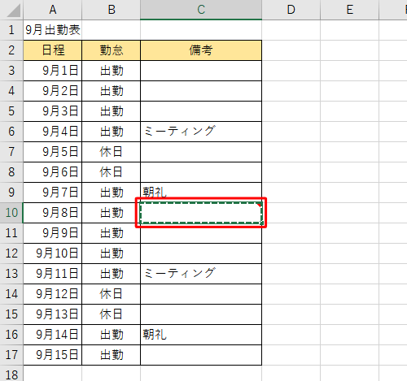Select column B header

[112, 10]
